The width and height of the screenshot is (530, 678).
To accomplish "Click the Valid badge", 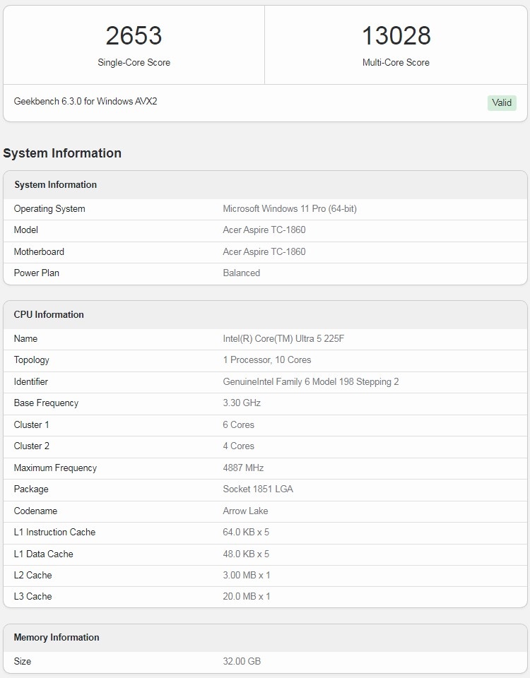I will point(502,103).
